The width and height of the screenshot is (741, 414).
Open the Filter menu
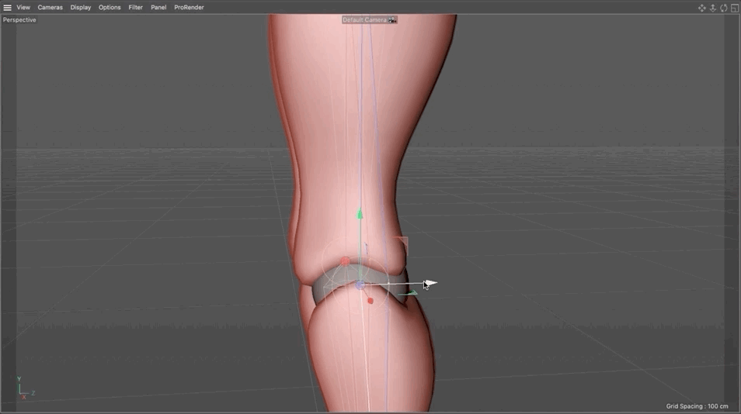point(136,8)
